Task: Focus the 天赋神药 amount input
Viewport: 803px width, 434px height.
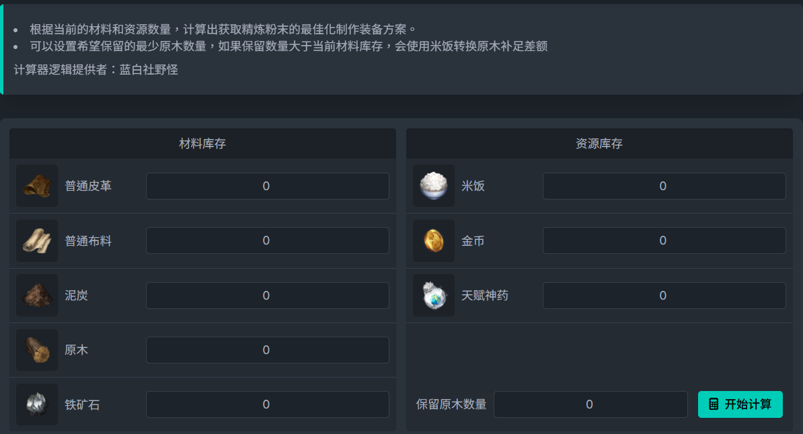Action: pyautogui.click(x=664, y=296)
